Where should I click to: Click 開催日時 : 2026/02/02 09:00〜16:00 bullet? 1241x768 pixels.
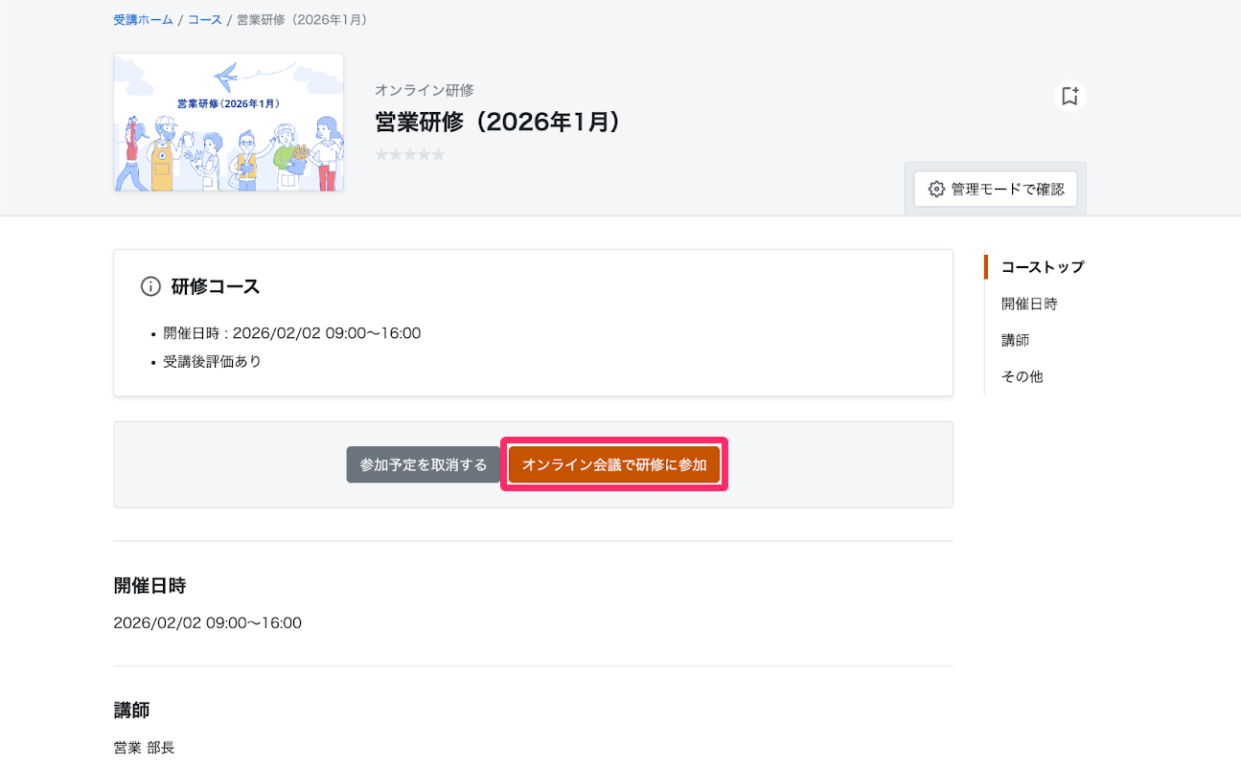pos(292,333)
